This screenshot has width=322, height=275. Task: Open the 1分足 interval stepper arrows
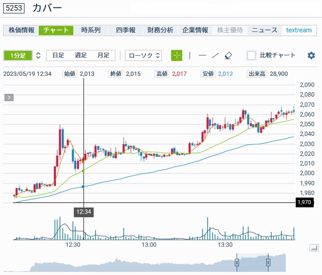(38, 55)
